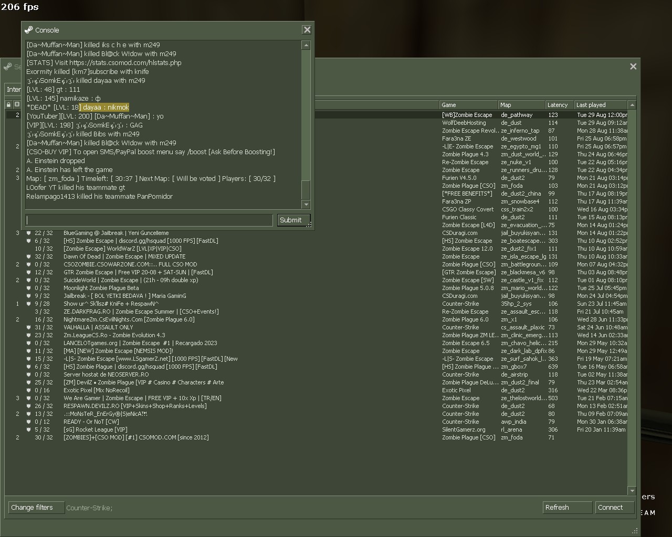Image resolution: width=672 pixels, height=537 pixels.
Task: Sort servers by Latency column header
Action: click(x=560, y=105)
